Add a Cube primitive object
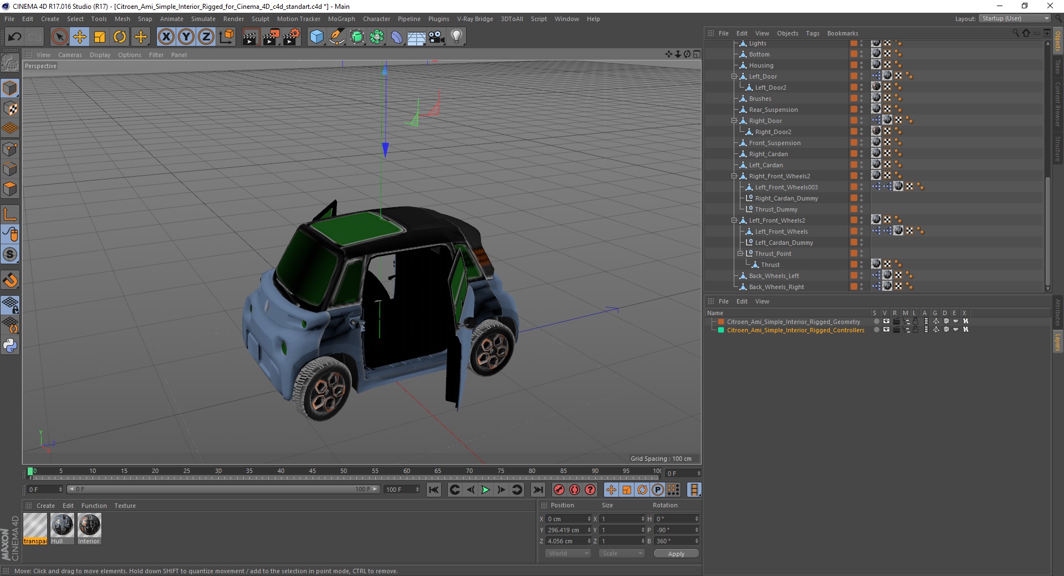Image resolution: width=1064 pixels, height=576 pixels. coord(316,37)
